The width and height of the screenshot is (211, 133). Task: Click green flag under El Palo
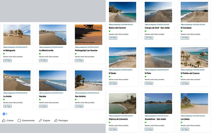pyautogui.click(x=145, y=76)
